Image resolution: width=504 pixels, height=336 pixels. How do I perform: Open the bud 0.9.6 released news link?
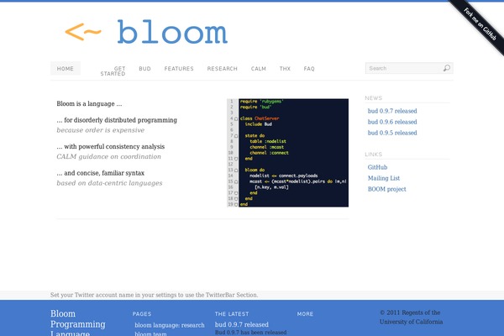coord(392,122)
